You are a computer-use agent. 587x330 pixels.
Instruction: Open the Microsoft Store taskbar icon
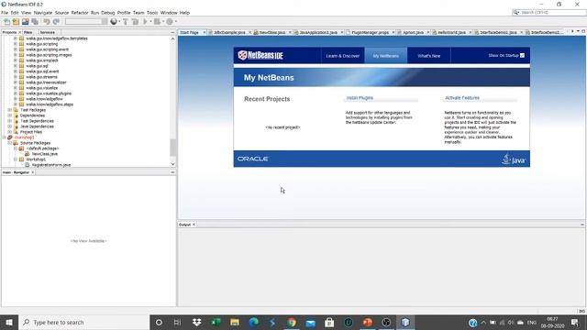[x=329, y=322]
